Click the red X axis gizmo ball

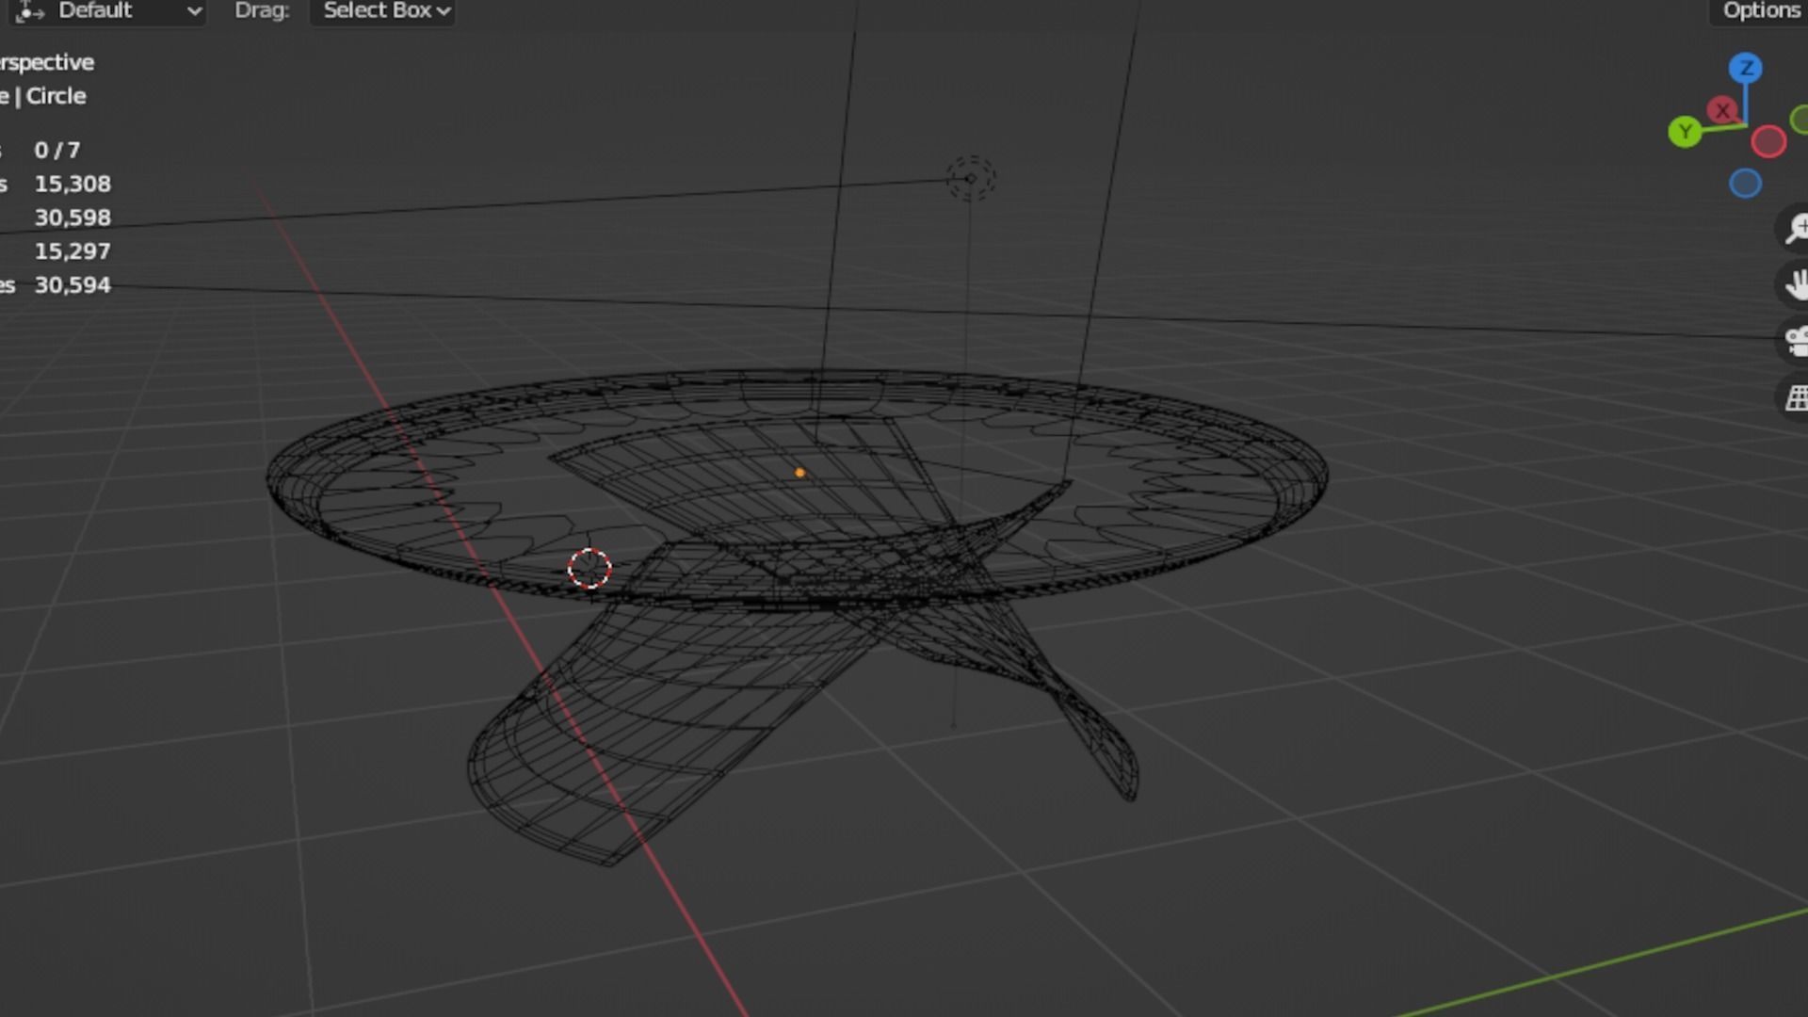point(1722,111)
